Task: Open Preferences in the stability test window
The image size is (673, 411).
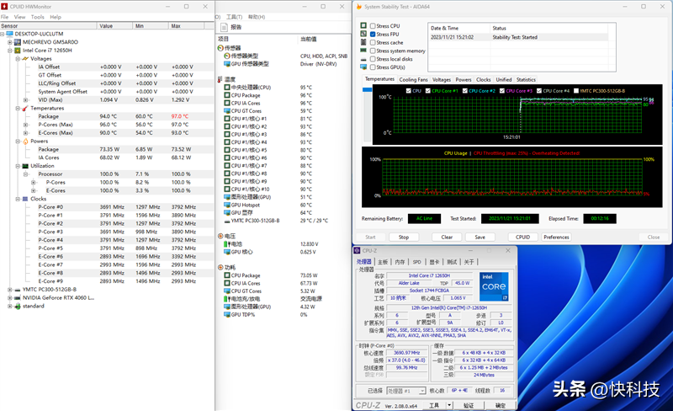Action: click(556, 237)
